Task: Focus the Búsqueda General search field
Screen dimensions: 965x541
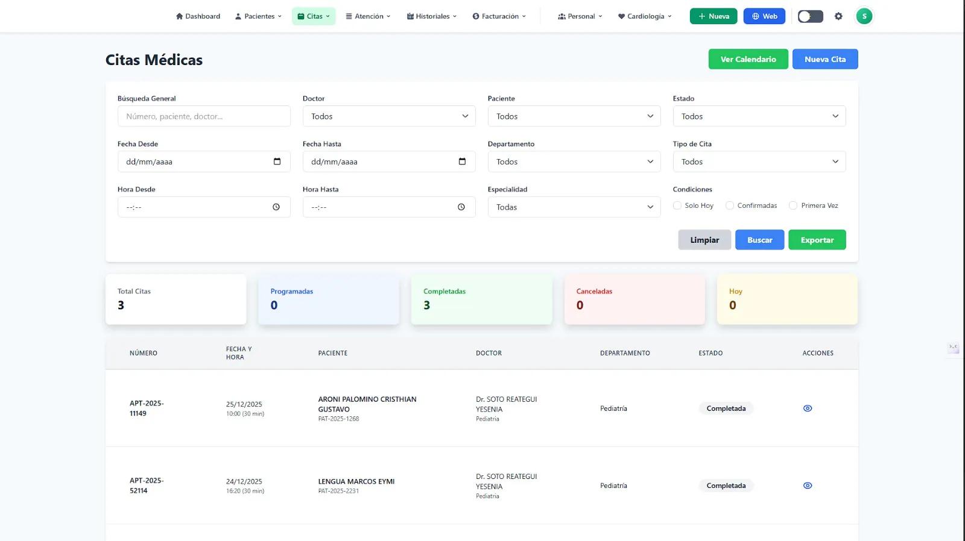Action: (204, 116)
